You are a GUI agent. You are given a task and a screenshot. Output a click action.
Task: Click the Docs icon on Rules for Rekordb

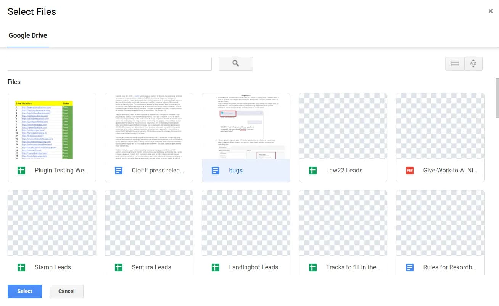[409, 267]
